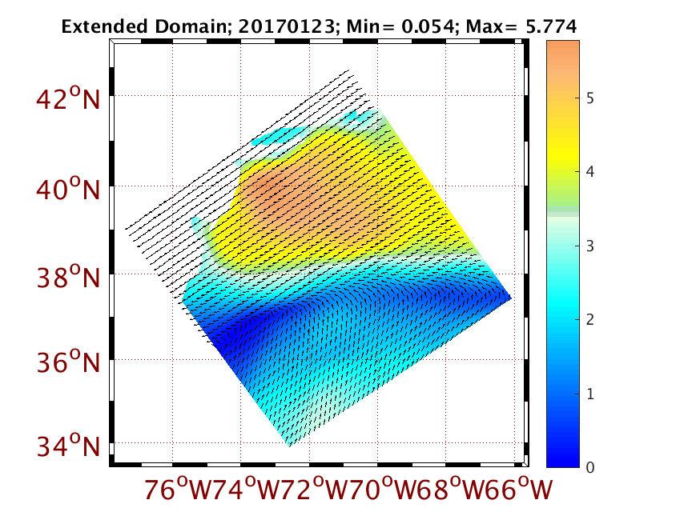The height and width of the screenshot is (524, 700).
Task: Click the 74°W longitude label
Action: coord(246,490)
